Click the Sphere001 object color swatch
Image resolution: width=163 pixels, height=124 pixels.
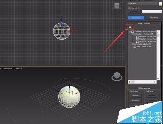161,4
